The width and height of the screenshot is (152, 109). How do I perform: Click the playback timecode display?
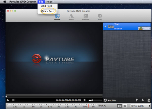(69, 100)
